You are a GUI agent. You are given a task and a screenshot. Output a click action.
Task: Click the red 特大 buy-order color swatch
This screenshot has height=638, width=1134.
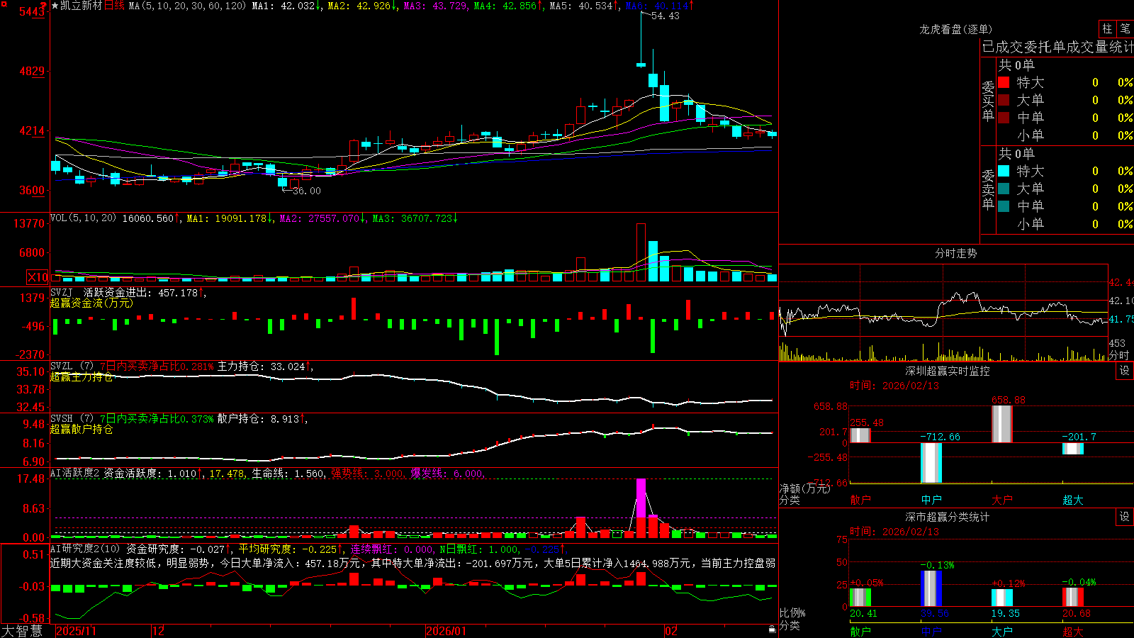coord(1004,82)
